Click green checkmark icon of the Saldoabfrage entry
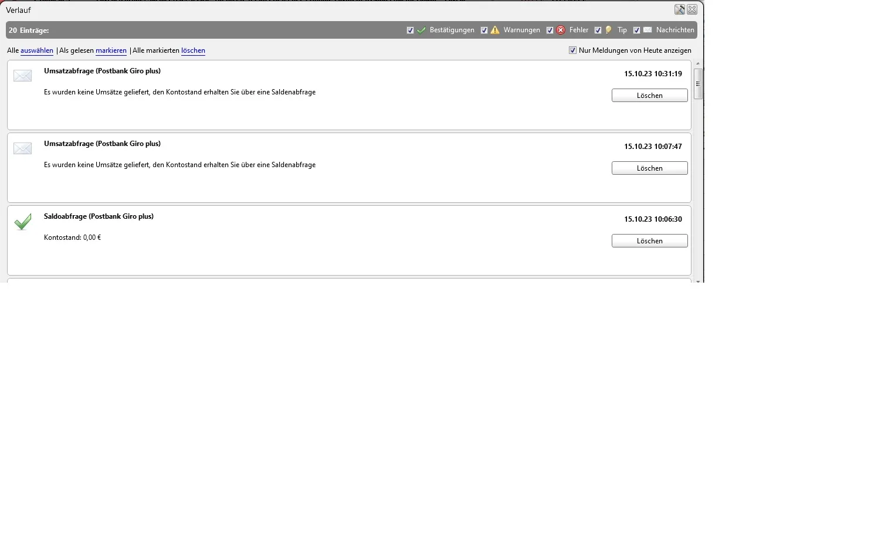878x543 pixels. tap(22, 222)
